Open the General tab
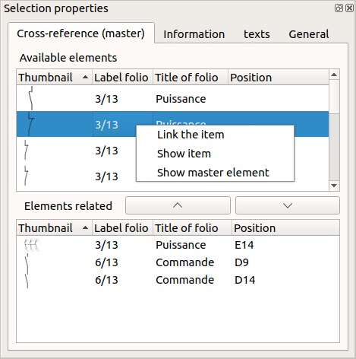356x359 pixels. coord(309,34)
